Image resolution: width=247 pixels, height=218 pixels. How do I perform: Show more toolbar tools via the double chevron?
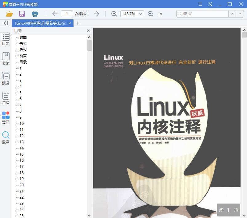click(161, 14)
